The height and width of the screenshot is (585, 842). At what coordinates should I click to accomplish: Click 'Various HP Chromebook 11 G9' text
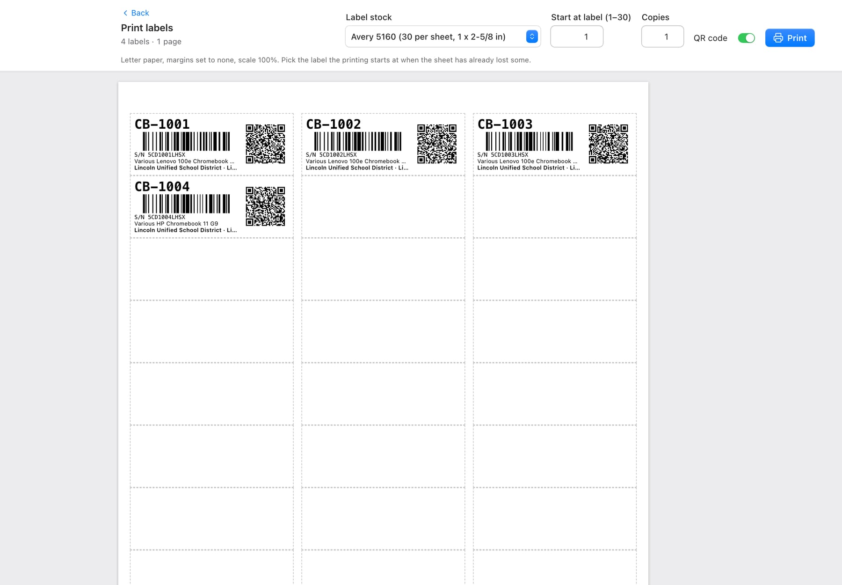(x=176, y=223)
